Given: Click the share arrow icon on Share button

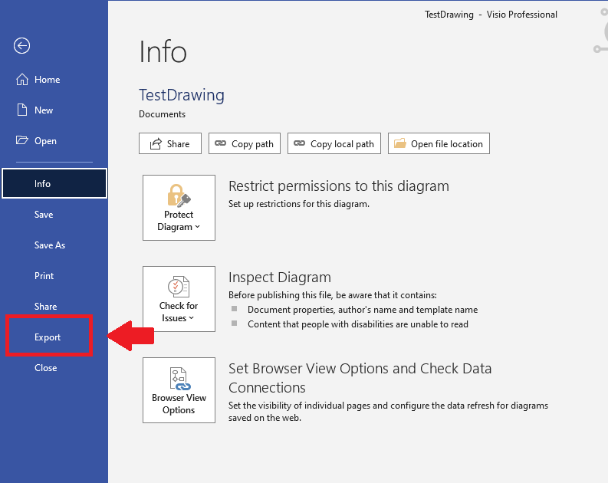Looking at the screenshot, I should (x=156, y=143).
